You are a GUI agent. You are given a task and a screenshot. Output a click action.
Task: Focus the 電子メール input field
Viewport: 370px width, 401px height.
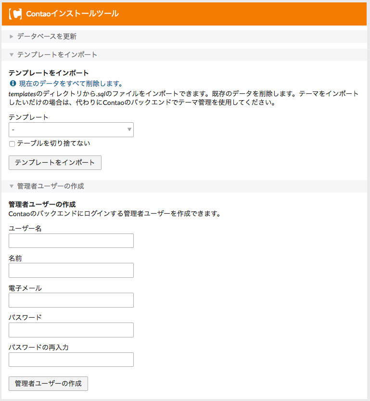pos(71,300)
